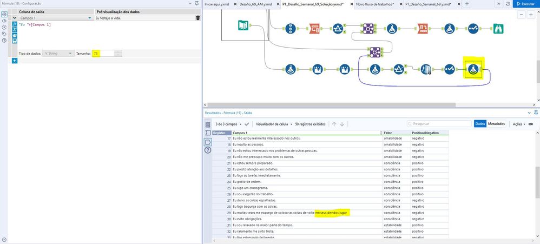Save the expression with the disk icon

pos(15,41)
